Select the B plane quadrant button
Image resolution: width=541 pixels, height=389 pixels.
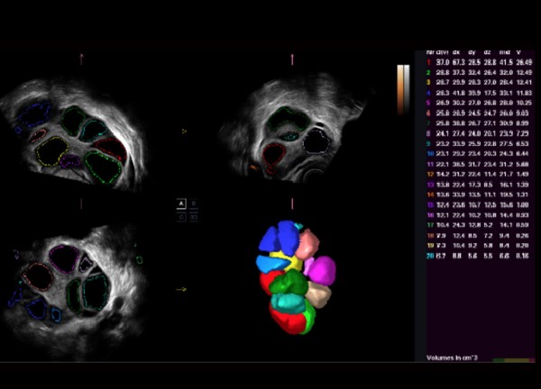(191, 204)
